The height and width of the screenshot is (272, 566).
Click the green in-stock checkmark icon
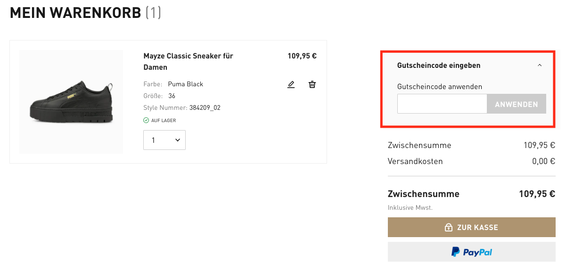[x=146, y=120]
